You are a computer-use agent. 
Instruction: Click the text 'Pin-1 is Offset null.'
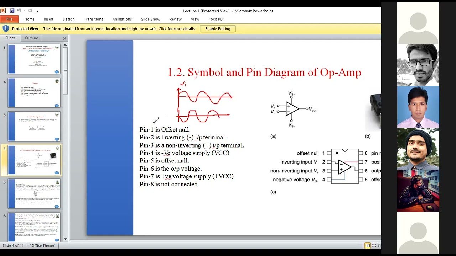click(165, 130)
